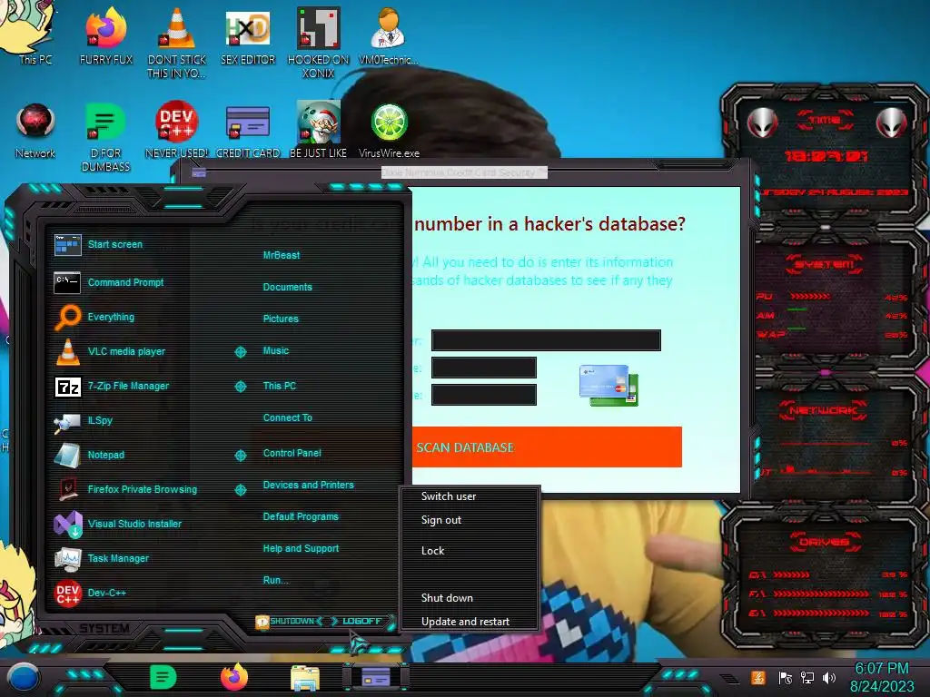The height and width of the screenshot is (697, 930).
Task: Click the ILSpy icon in start menu
Action: (x=67, y=421)
